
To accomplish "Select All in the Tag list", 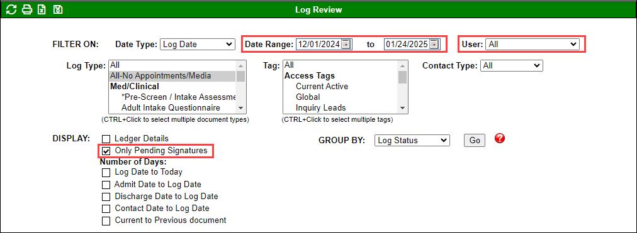I will (341, 65).
